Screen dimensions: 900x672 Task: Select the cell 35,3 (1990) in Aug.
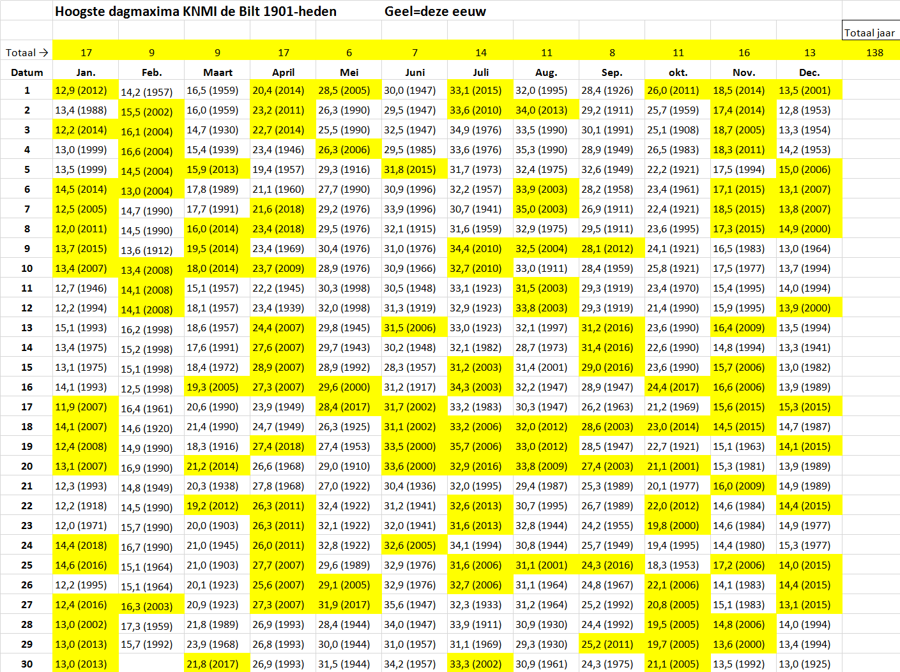pos(546,149)
